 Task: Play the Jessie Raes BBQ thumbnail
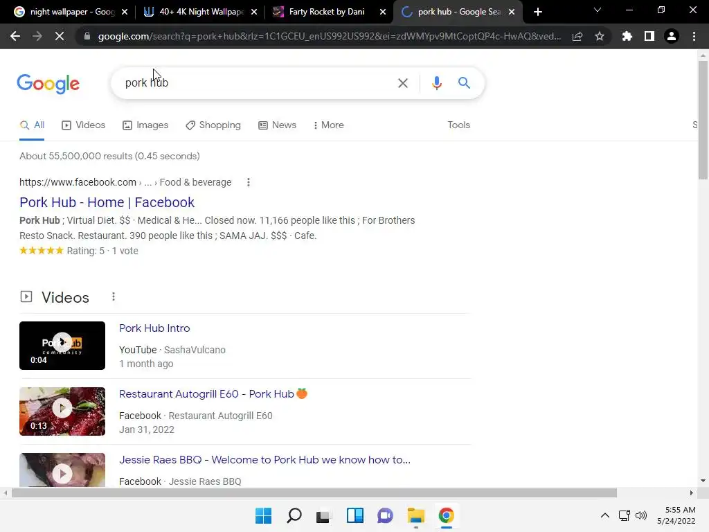coord(62,470)
